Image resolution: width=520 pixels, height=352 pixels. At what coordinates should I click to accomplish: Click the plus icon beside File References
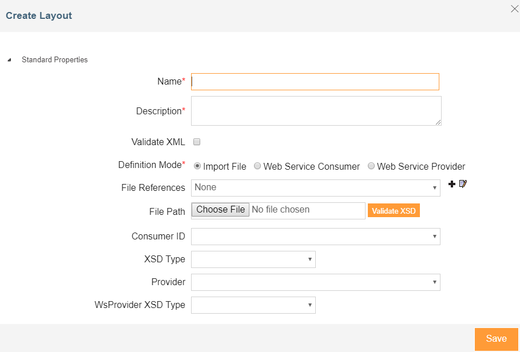(x=452, y=184)
